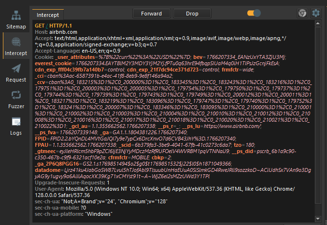
Task: Open the Logs panel
Action: (16, 126)
